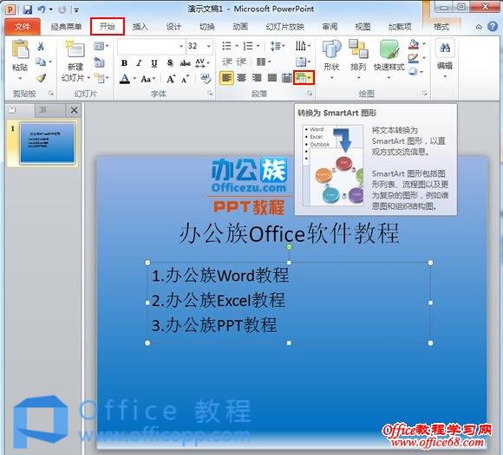Close the slide thumbnail pane
The height and width of the screenshot is (455, 503).
tap(74, 110)
